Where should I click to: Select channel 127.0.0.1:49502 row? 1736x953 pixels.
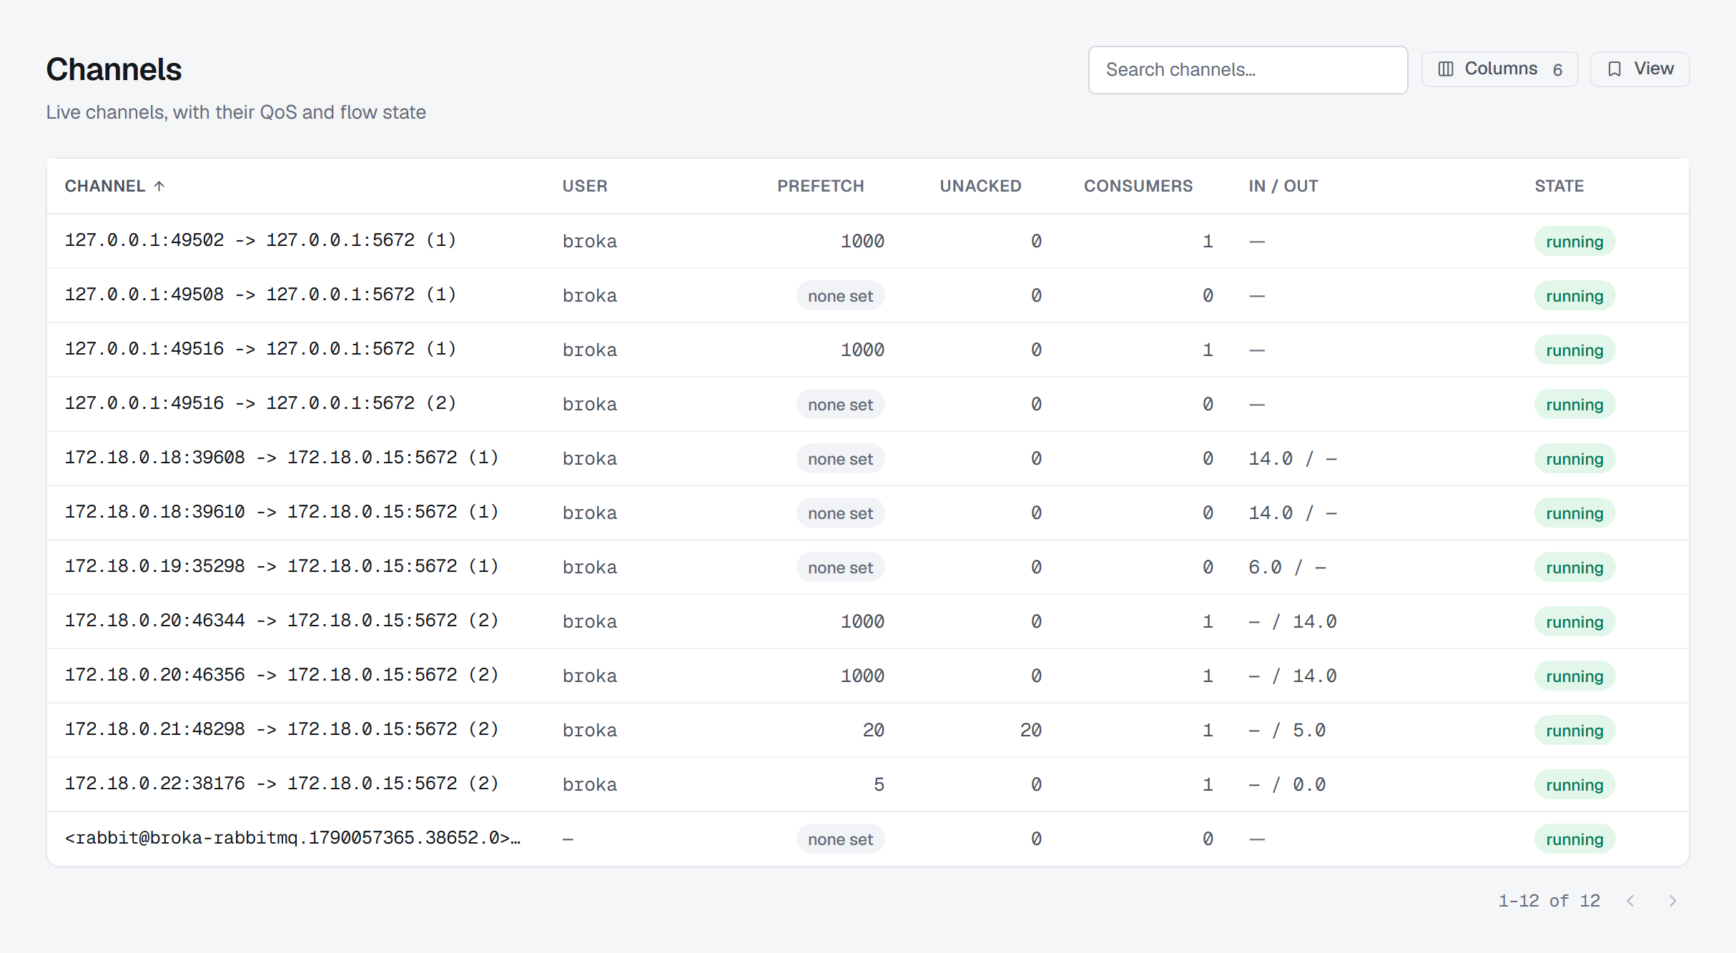(868, 241)
